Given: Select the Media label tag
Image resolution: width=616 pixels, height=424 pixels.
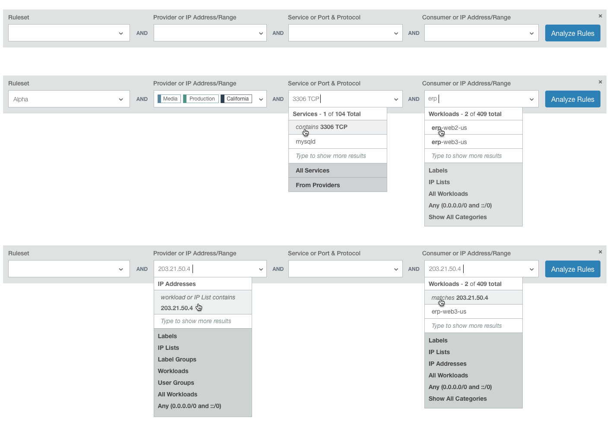Looking at the screenshot, I should (169, 99).
